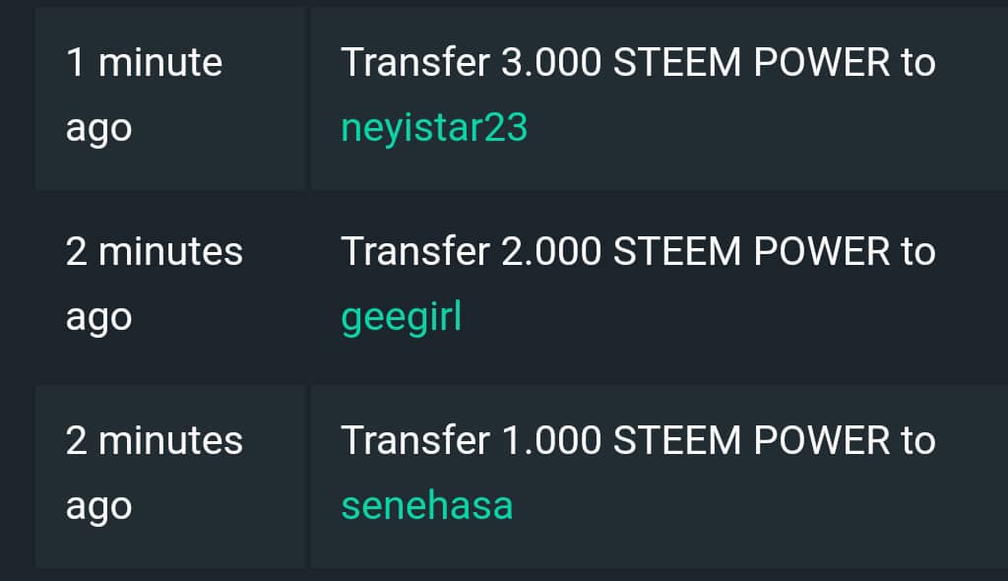Open the senehasa account link
The image size is (1008, 581).
[427, 506]
